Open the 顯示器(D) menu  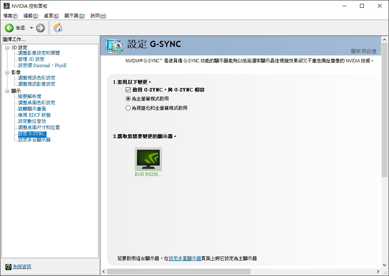[74, 16]
